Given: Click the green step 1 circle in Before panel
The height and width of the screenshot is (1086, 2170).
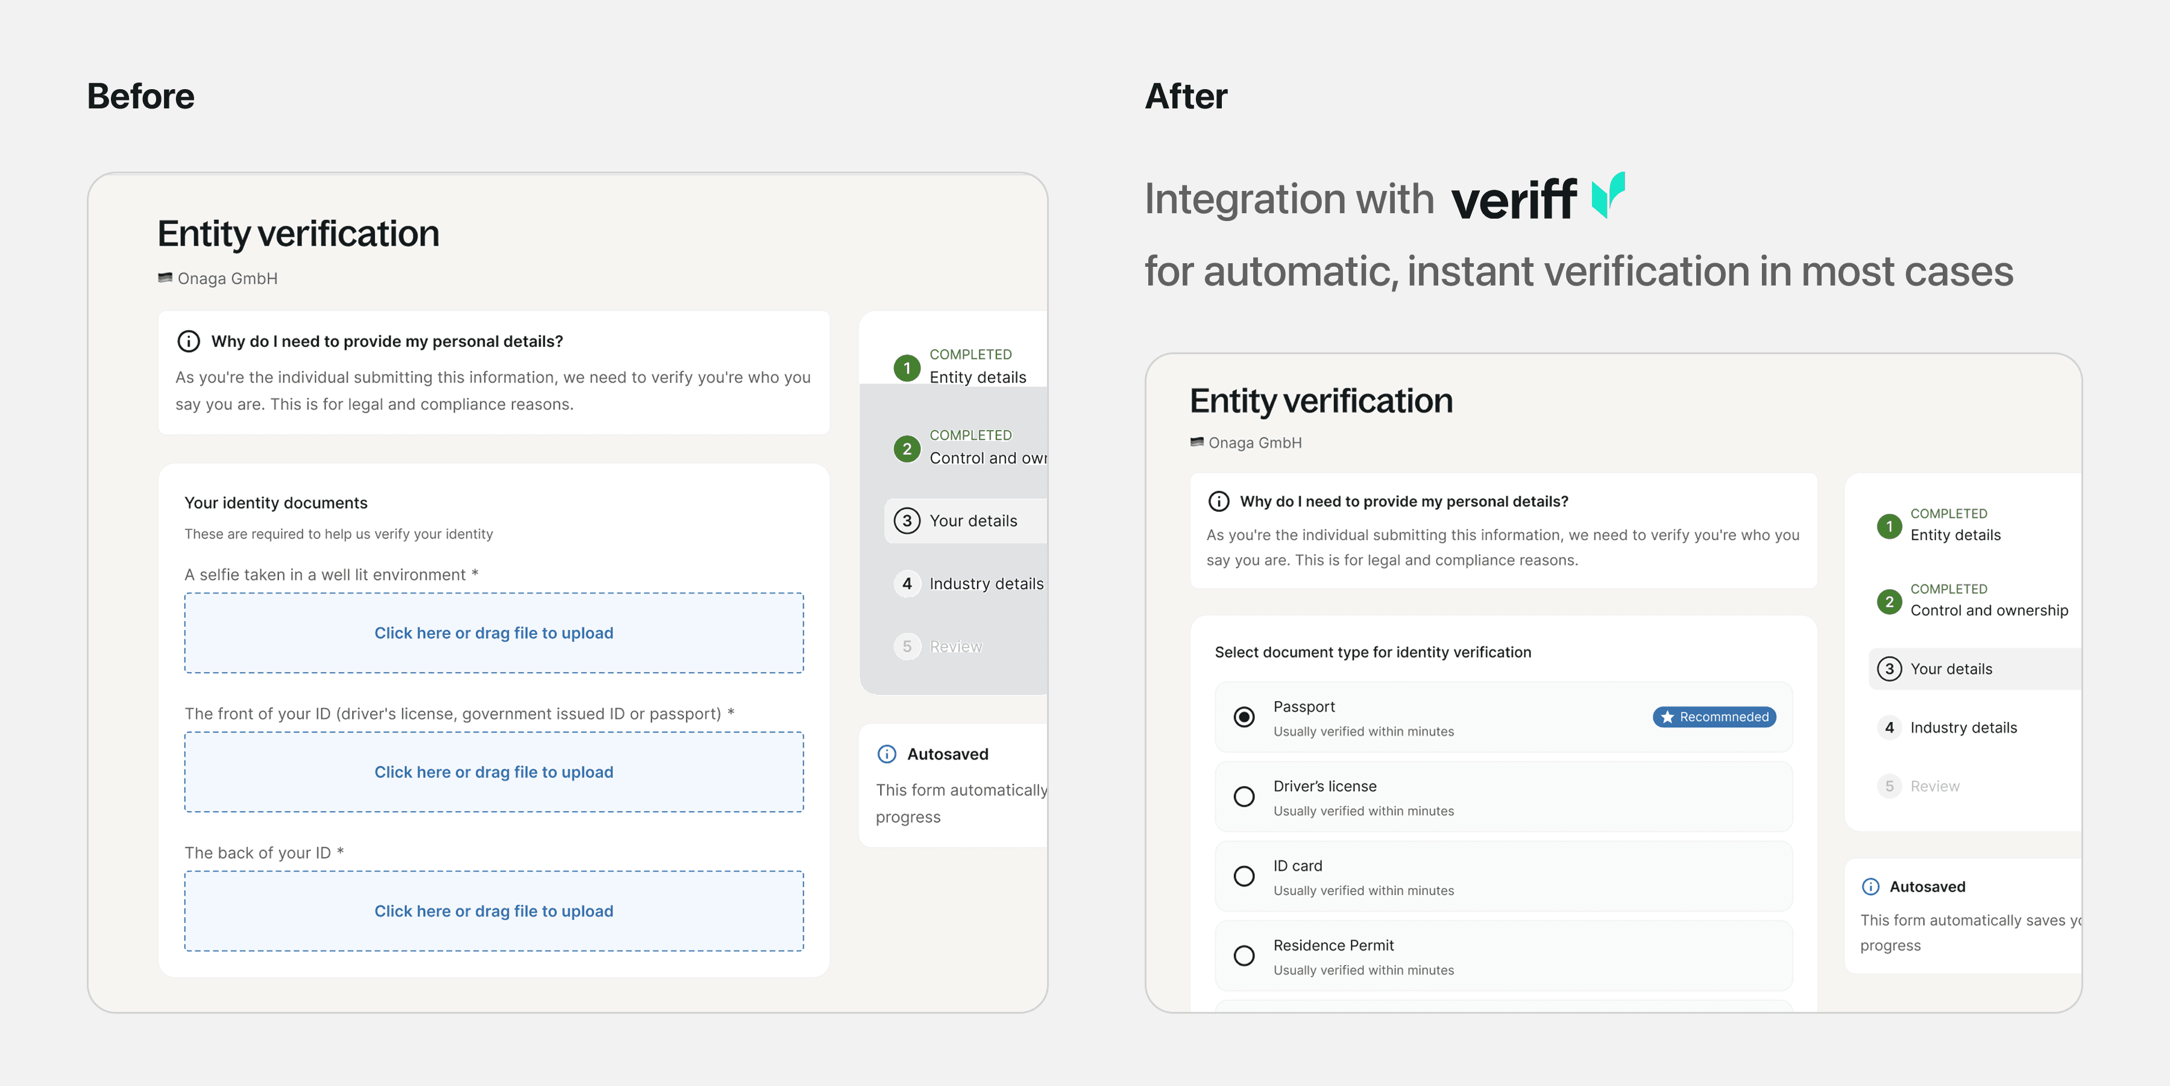Looking at the screenshot, I should [907, 368].
